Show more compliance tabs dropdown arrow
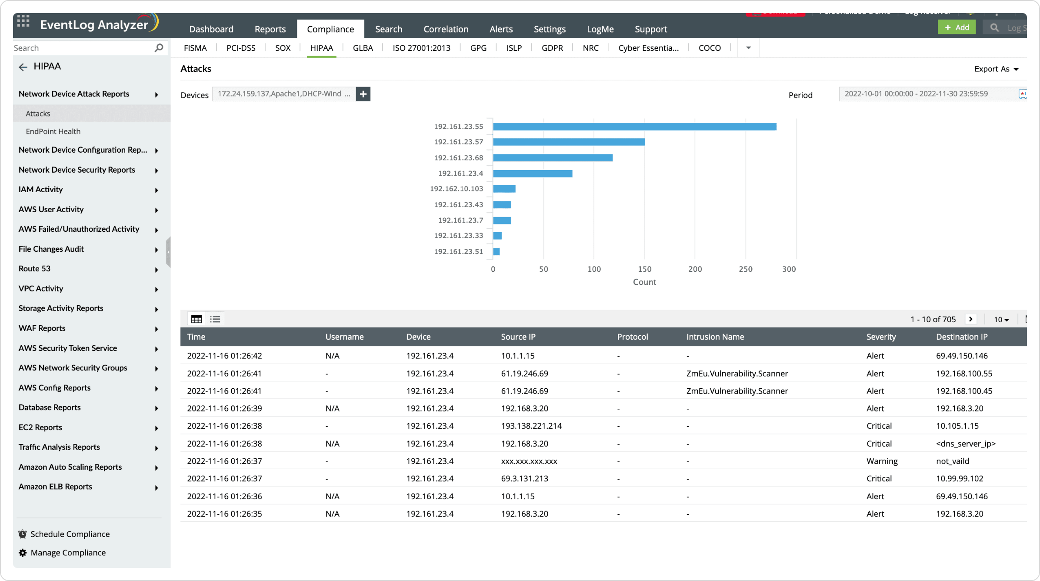 point(748,48)
